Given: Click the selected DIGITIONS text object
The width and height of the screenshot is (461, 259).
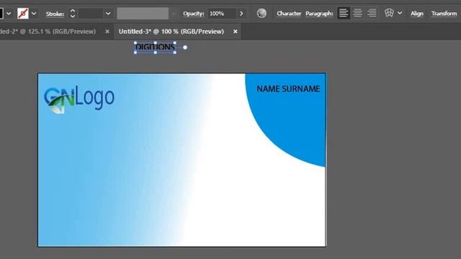Looking at the screenshot, I should pyautogui.click(x=156, y=47).
